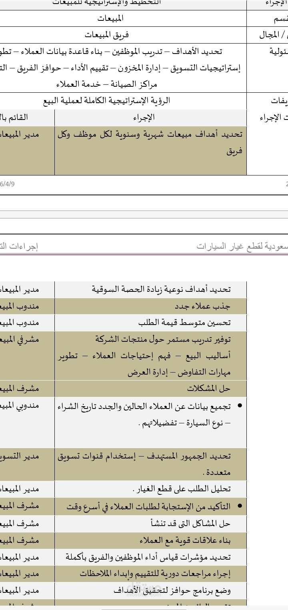288x610 pixels.
Task: Click the 'فريق المبيعات' table cell
Action: click(x=123, y=35)
